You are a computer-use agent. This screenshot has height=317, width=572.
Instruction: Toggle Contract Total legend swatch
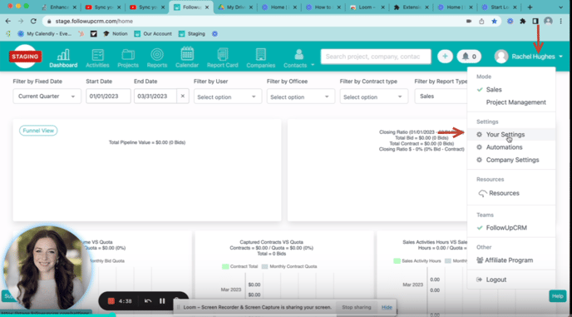(225, 266)
